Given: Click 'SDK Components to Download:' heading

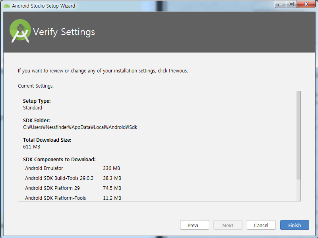Looking at the screenshot, I should pyautogui.click(x=59, y=160).
